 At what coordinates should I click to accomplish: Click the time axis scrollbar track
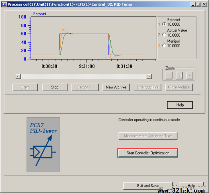pos(84,76)
